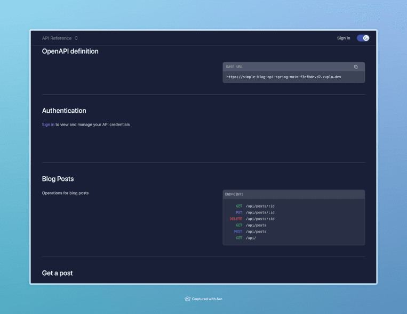The height and width of the screenshot is (314, 407).
Task: Click Sign in at the top right
Action: pos(344,38)
